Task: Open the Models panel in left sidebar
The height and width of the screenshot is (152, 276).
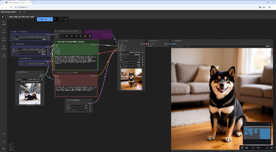Action: tap(4, 39)
